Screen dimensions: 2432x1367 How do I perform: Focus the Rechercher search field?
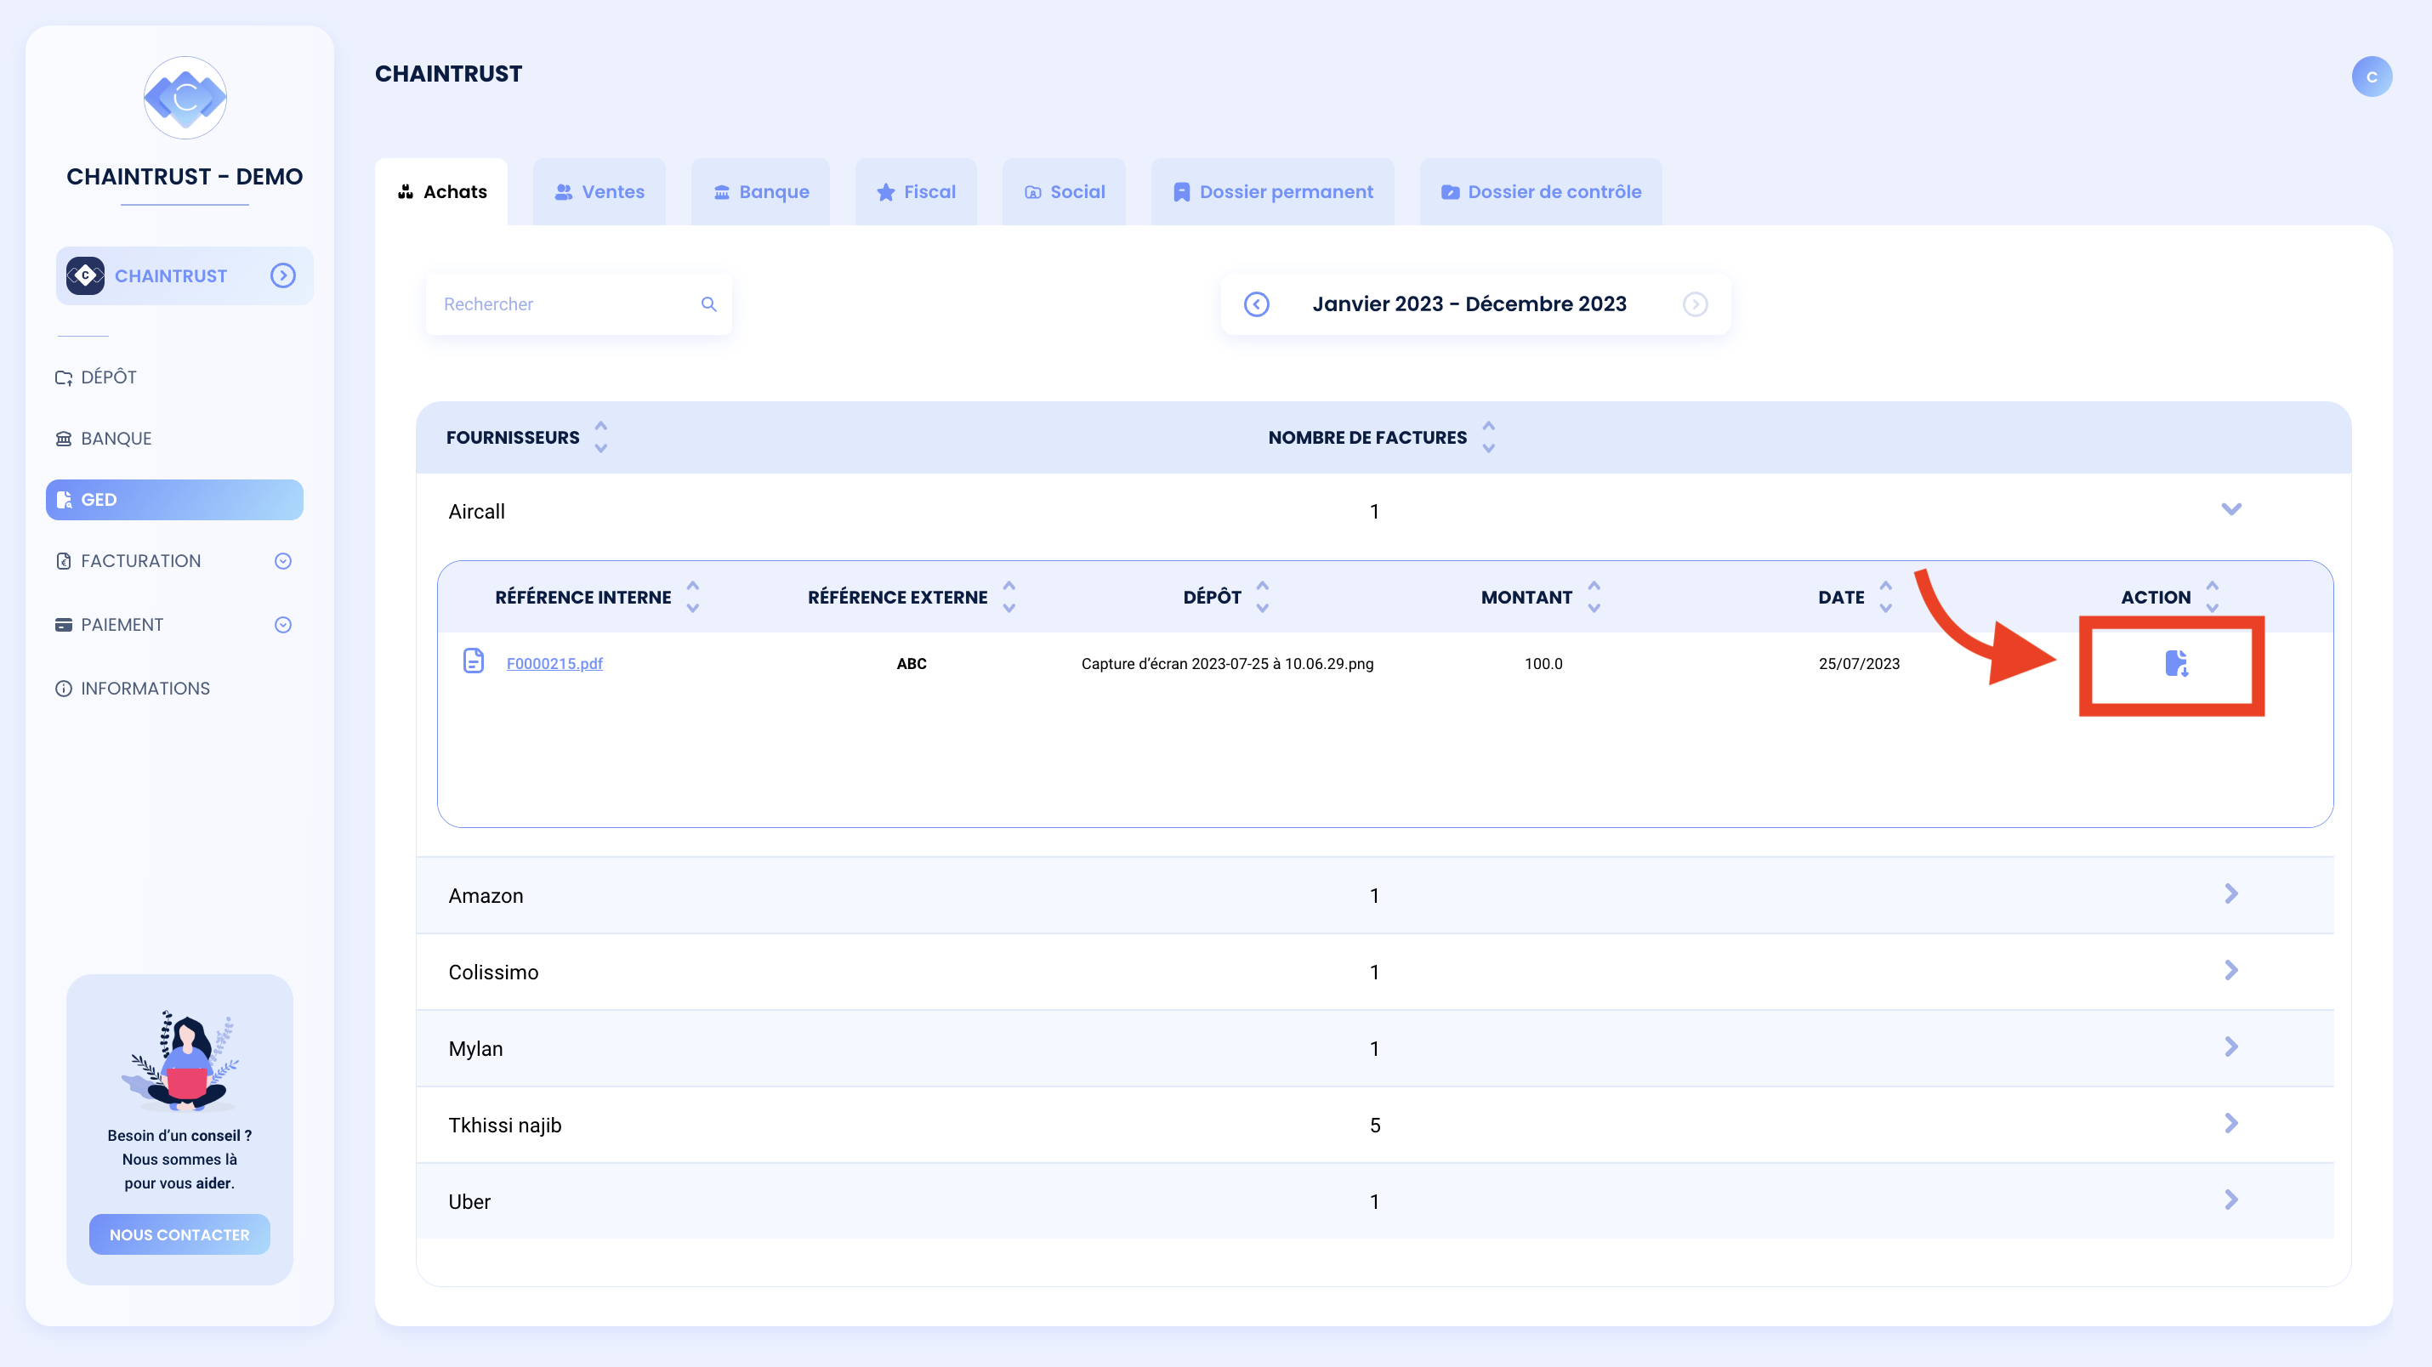[x=579, y=304]
